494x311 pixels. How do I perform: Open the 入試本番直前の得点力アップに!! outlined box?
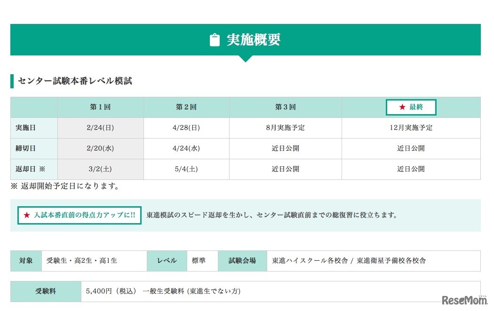coord(79,216)
